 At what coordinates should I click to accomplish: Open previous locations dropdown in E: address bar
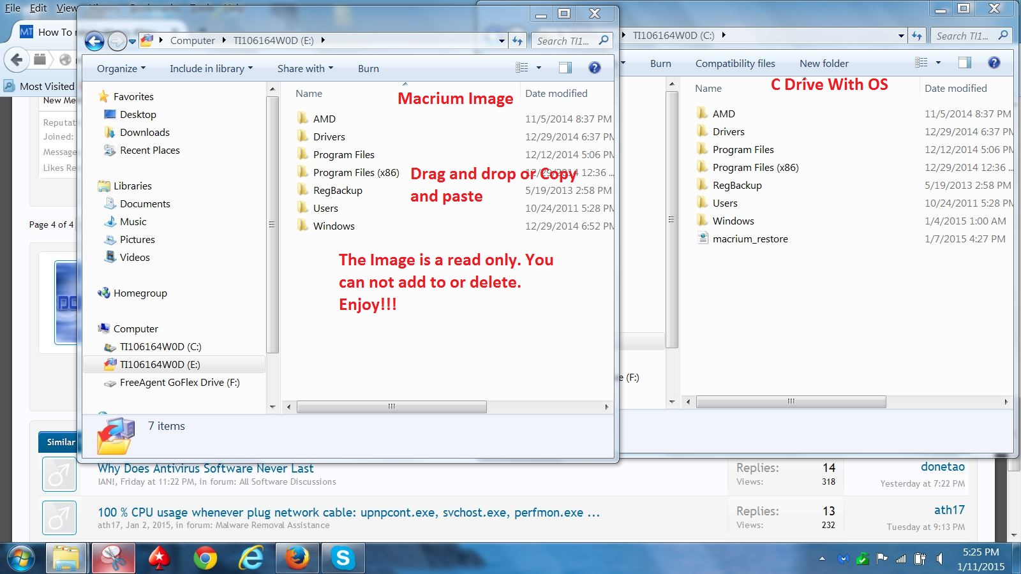tap(502, 41)
